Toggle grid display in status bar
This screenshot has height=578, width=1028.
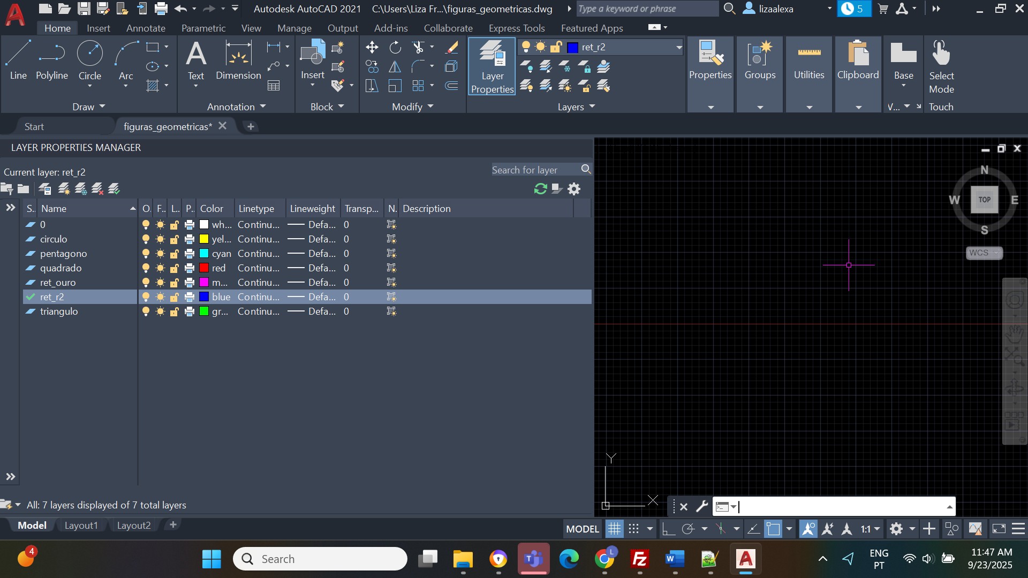coord(614,529)
